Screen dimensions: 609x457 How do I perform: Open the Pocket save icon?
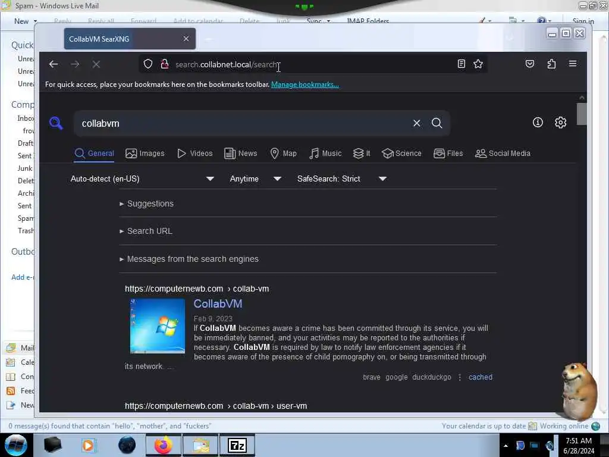click(530, 64)
